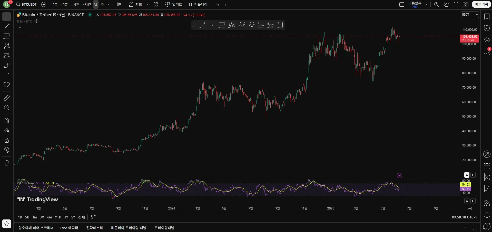Open the candlestick chart style selector
Image resolution: width=492 pixels, height=232 pixels.
119,4
